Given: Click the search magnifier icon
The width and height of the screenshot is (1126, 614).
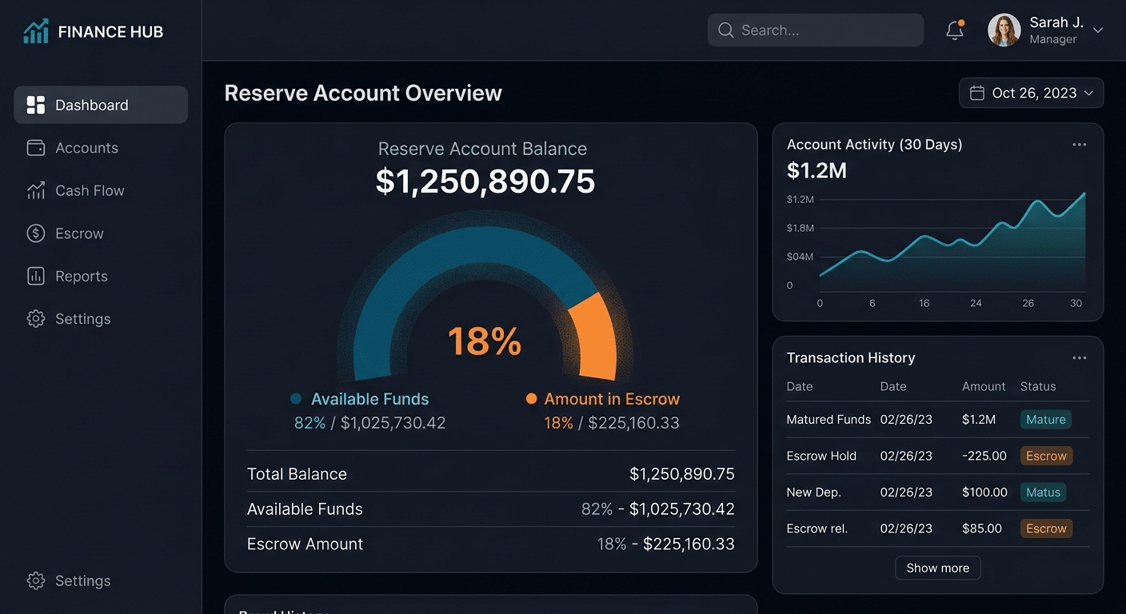Looking at the screenshot, I should [x=726, y=30].
